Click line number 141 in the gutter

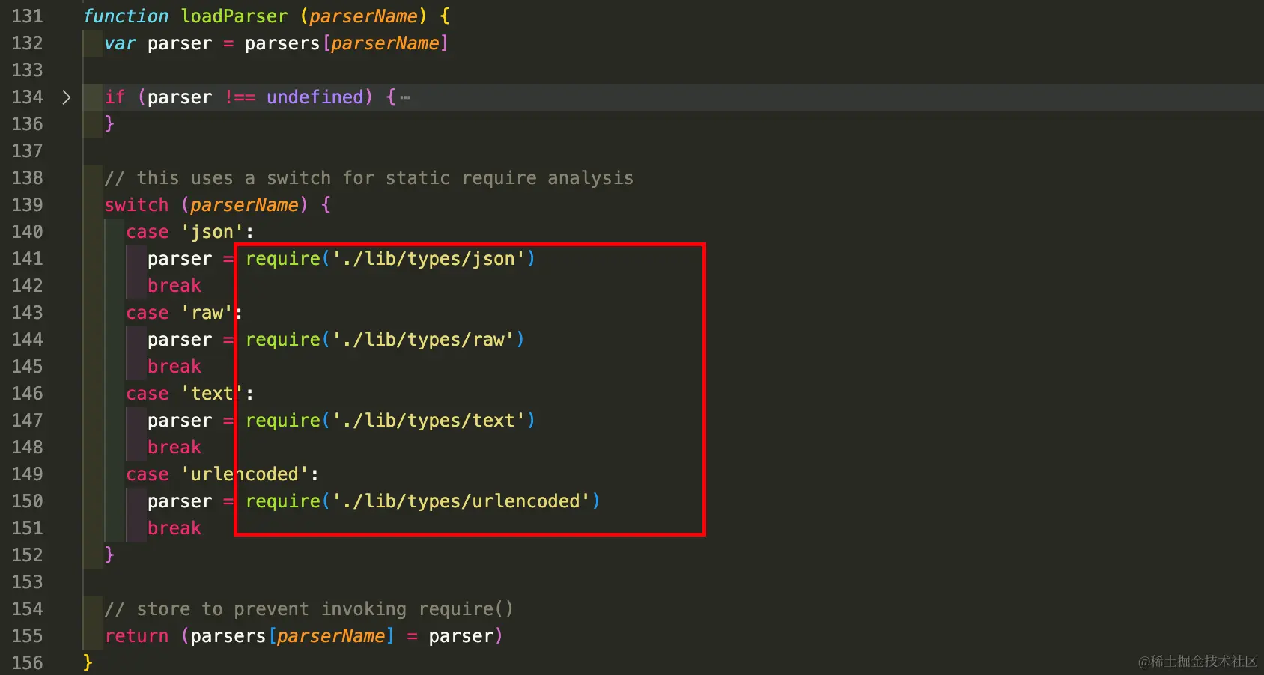[28, 259]
